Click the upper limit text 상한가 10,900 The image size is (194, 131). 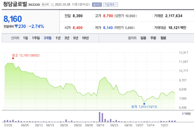point(125,16)
